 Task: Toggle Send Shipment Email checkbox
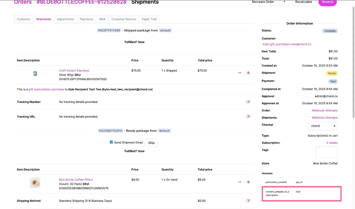(111, 142)
